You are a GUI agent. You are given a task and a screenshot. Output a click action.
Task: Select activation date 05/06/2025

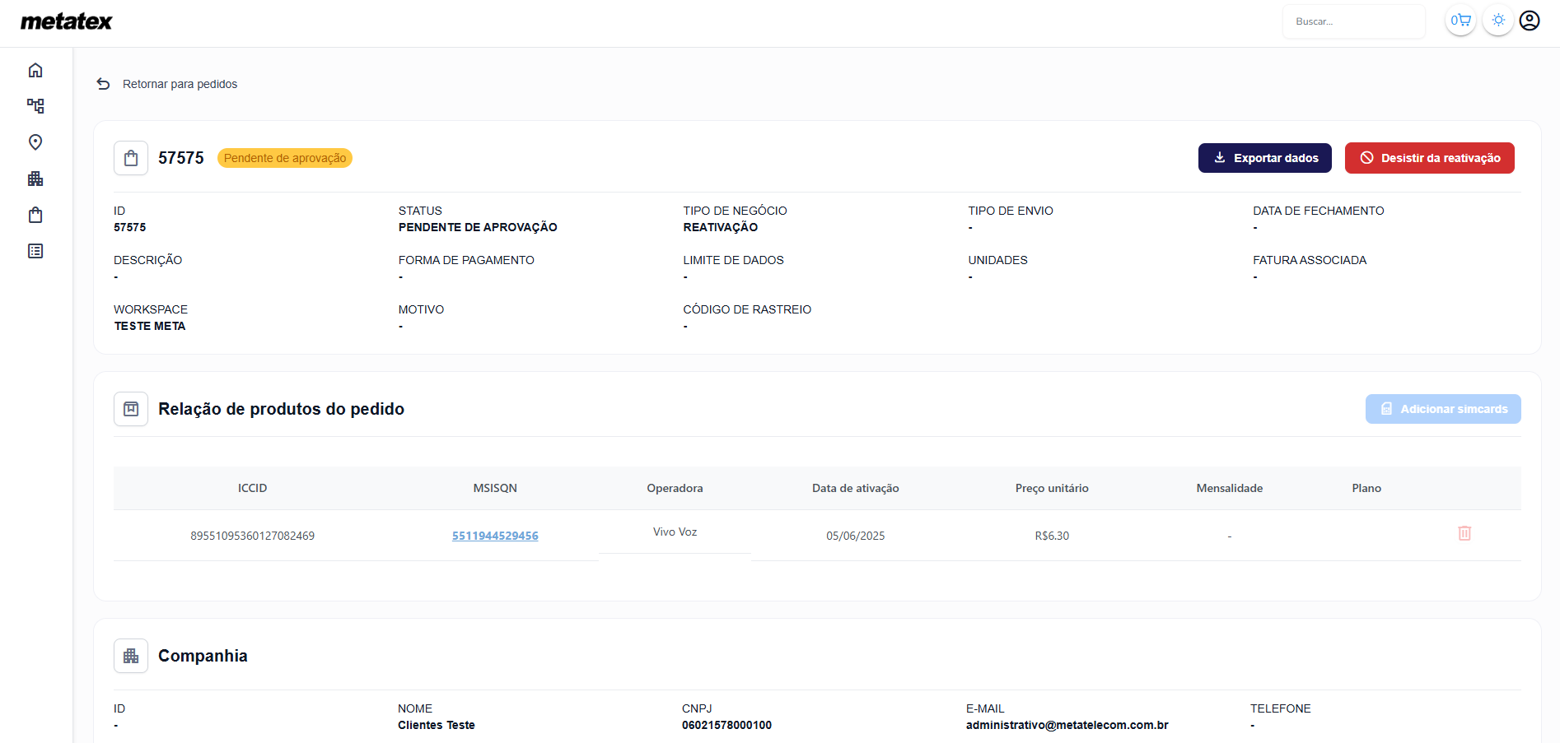tap(856, 536)
